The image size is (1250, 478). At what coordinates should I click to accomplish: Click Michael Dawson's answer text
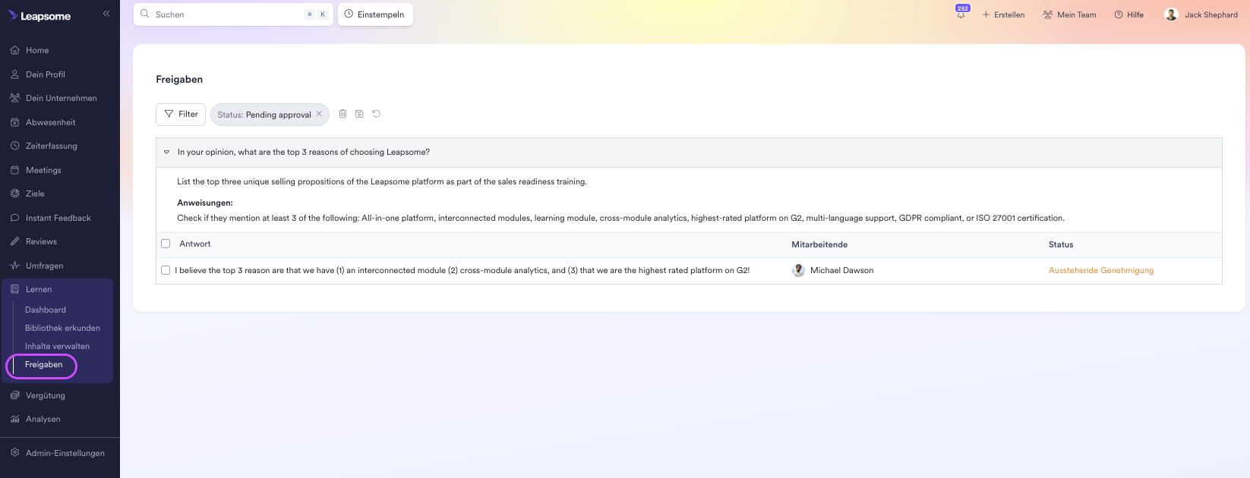[x=462, y=270]
